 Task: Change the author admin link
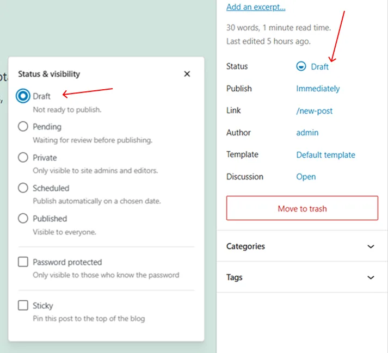pyautogui.click(x=307, y=133)
